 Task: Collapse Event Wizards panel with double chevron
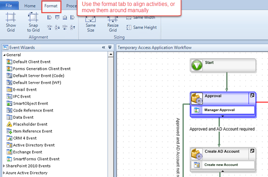coord(104,47)
